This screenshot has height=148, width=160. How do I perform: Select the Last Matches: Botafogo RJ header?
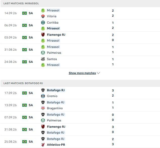(80, 83)
